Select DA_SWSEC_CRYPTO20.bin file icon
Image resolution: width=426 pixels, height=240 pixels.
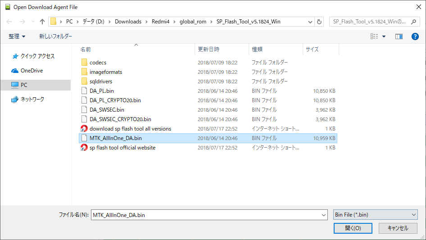click(x=84, y=119)
